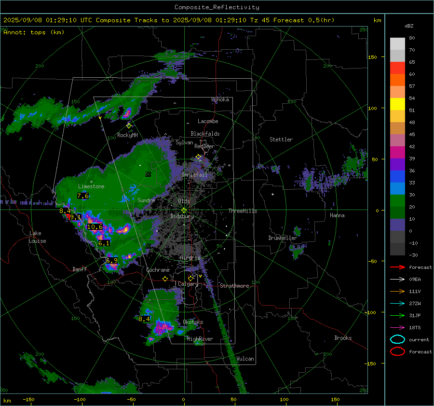Screen dimensions: 434x406
Task: Click the Limestone label
Action: coord(91,186)
